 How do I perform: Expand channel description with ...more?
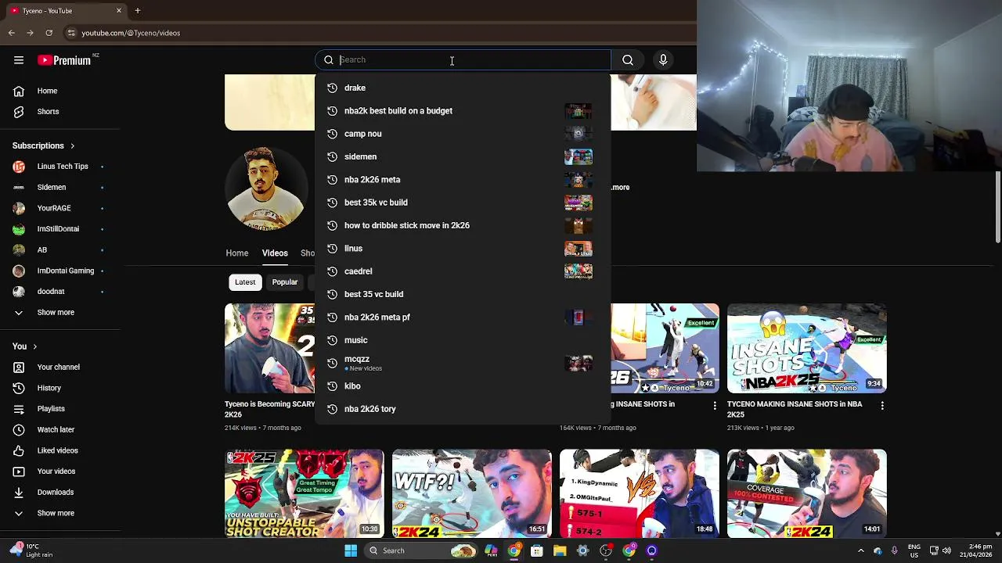coord(621,188)
